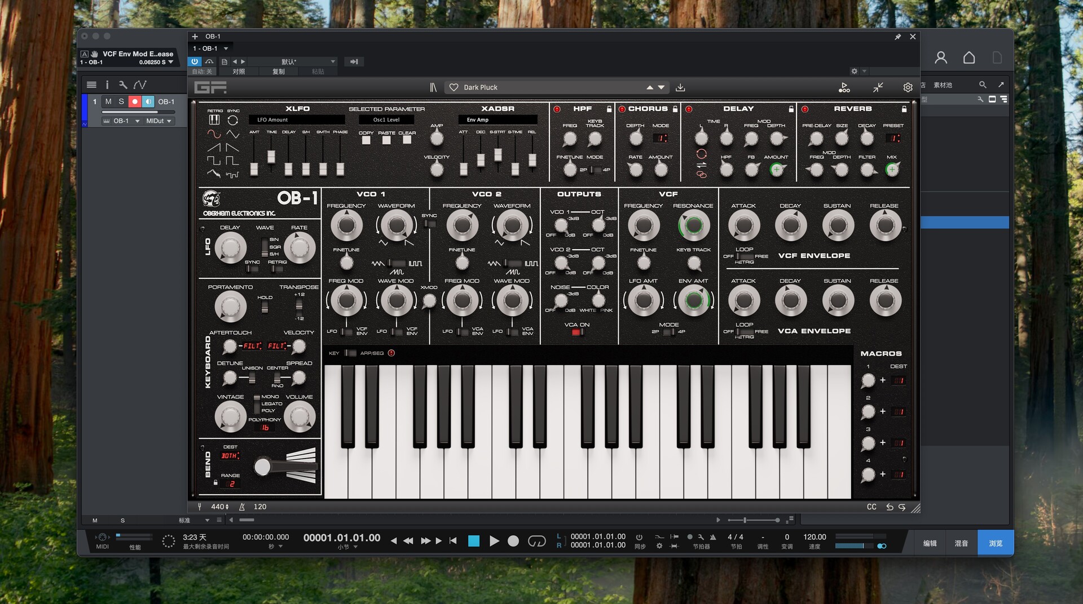This screenshot has width=1083, height=604.
Task: Click the delay circular sync icon
Action: 701,154
